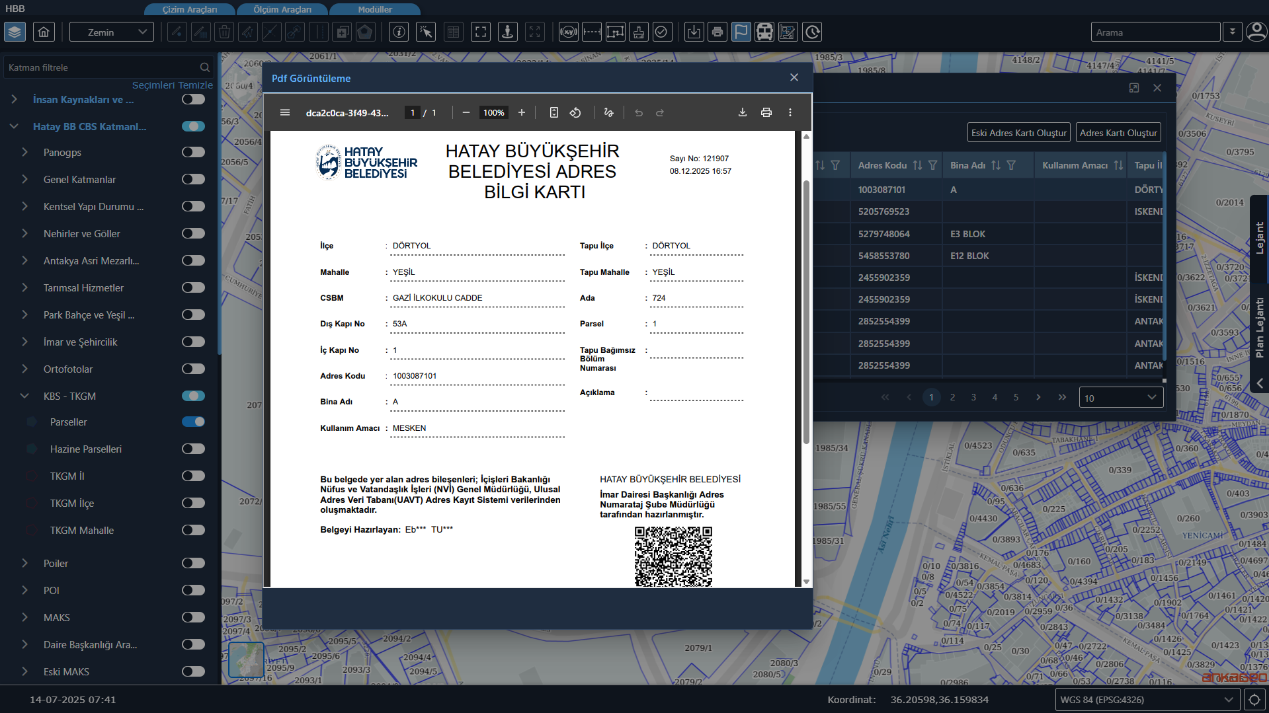Zoom in the PDF document
Viewport: 1269px width, 713px height.
click(x=522, y=112)
